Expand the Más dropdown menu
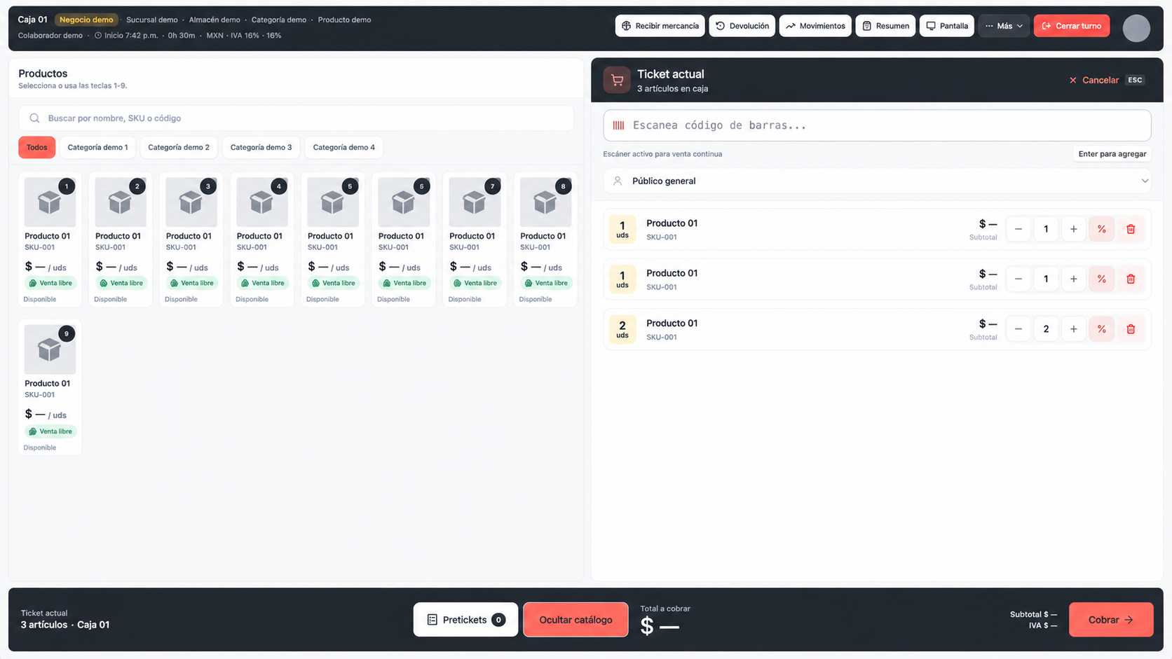The image size is (1172, 659). coord(1004,26)
